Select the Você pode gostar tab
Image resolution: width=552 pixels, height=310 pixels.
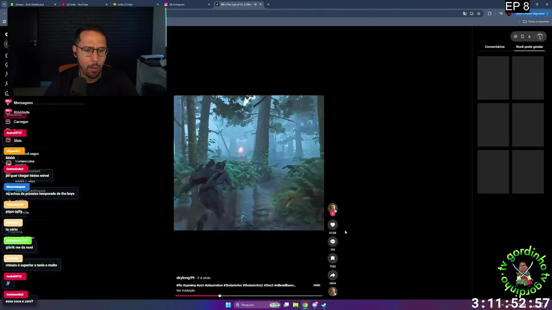click(529, 46)
